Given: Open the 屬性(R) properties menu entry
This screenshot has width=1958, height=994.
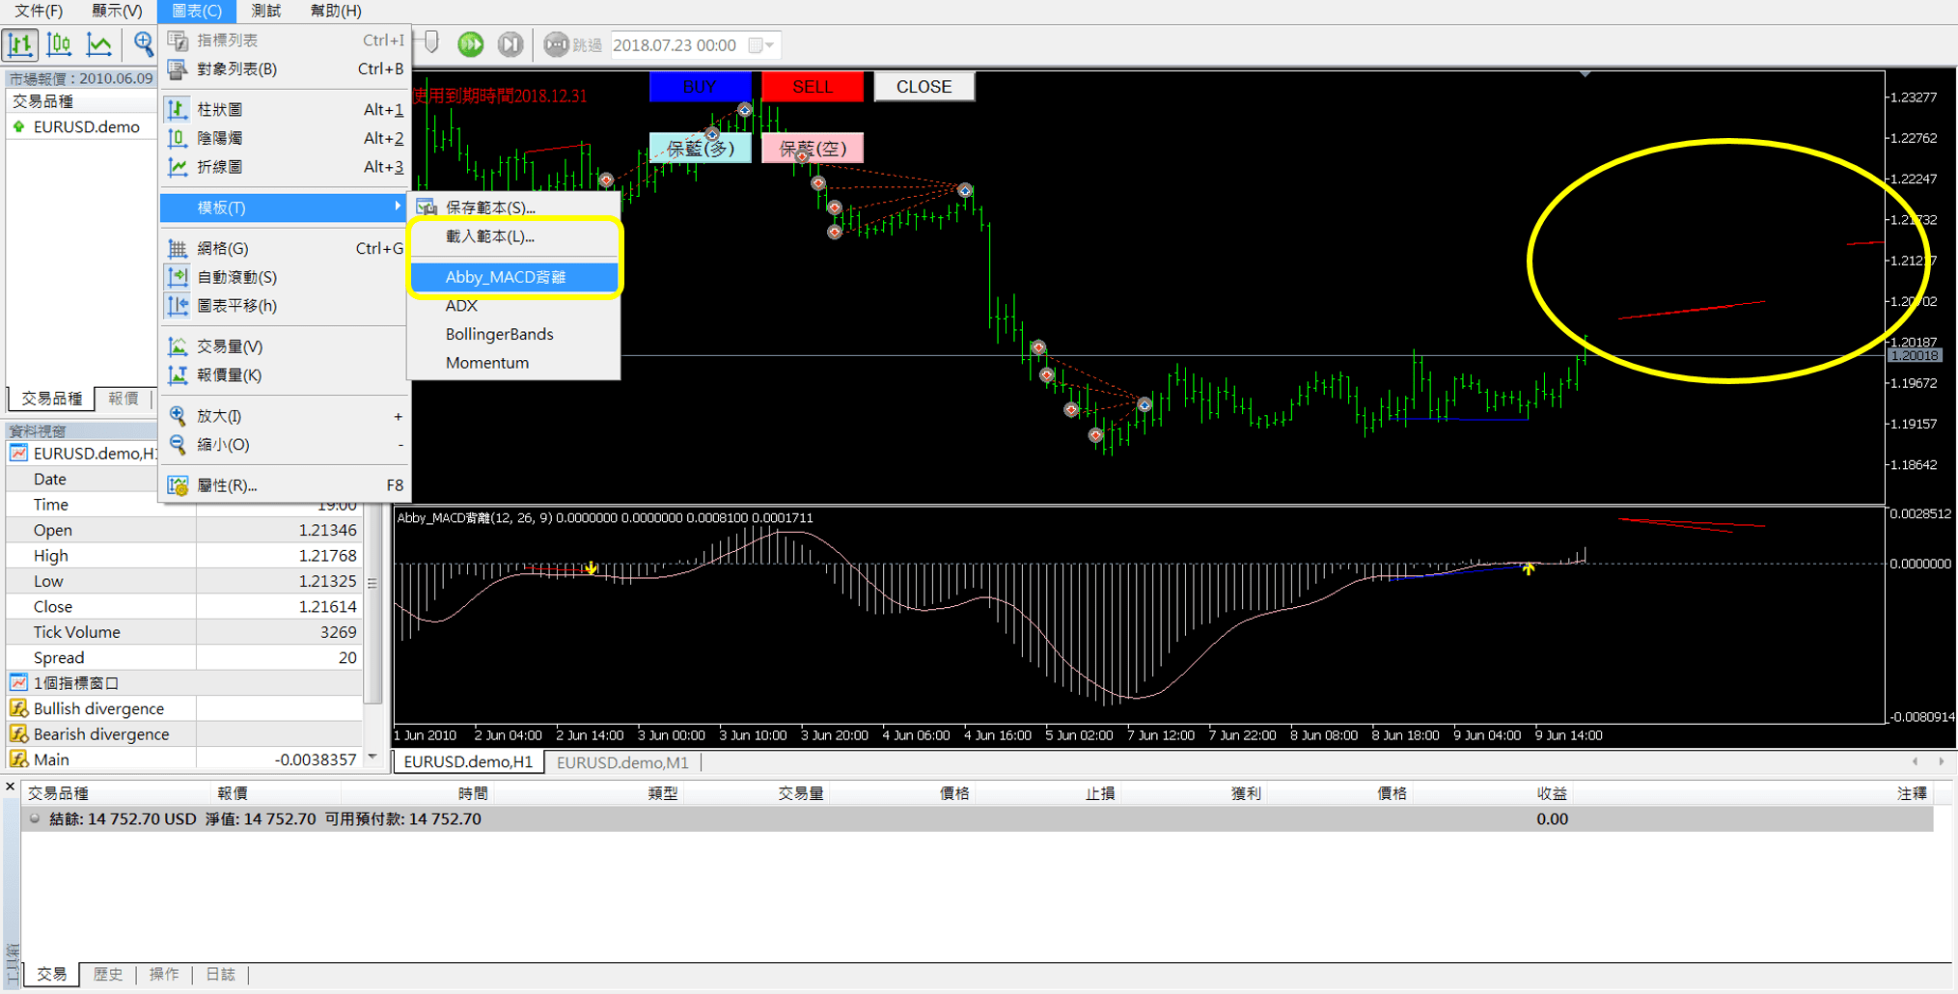Looking at the screenshot, I should [227, 485].
